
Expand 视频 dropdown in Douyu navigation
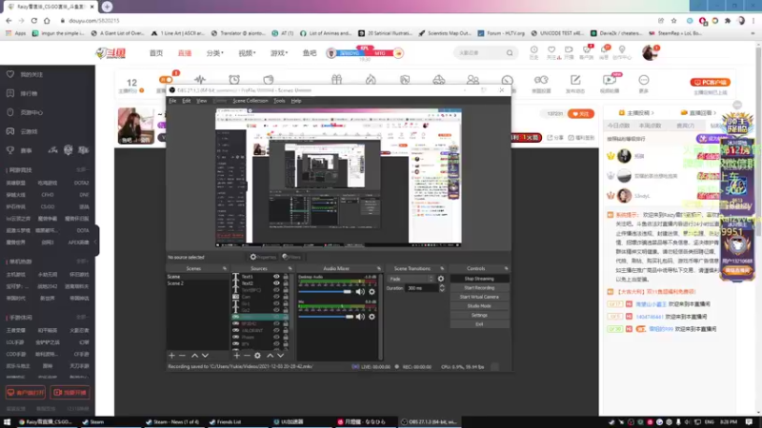click(x=247, y=53)
